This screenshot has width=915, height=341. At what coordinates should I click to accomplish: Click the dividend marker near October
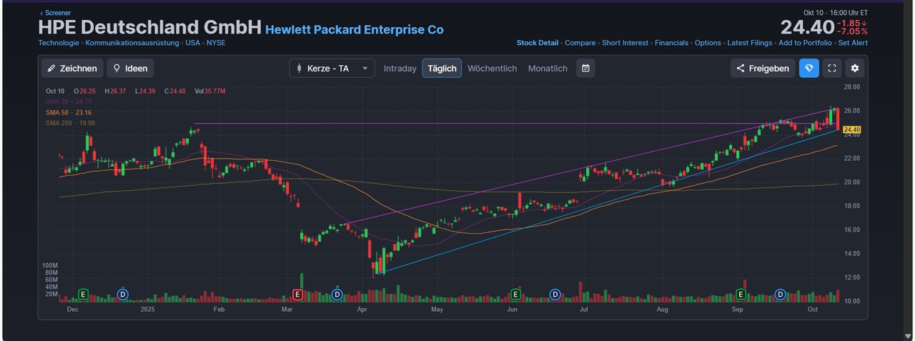pyautogui.click(x=781, y=295)
